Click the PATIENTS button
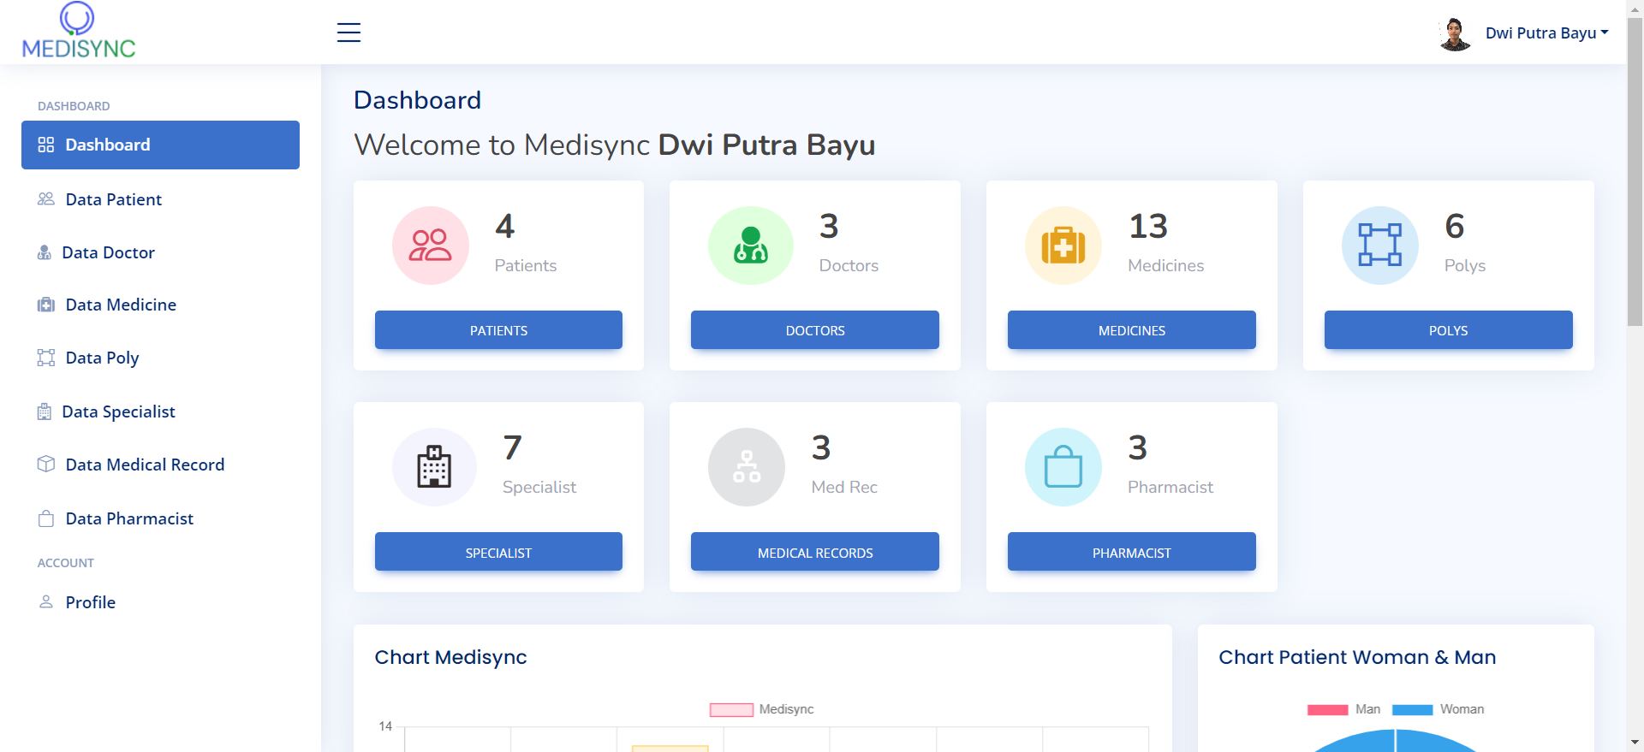The height and width of the screenshot is (752, 1644). point(498,329)
